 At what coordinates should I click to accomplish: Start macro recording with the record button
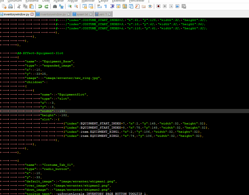tap(159, 6)
